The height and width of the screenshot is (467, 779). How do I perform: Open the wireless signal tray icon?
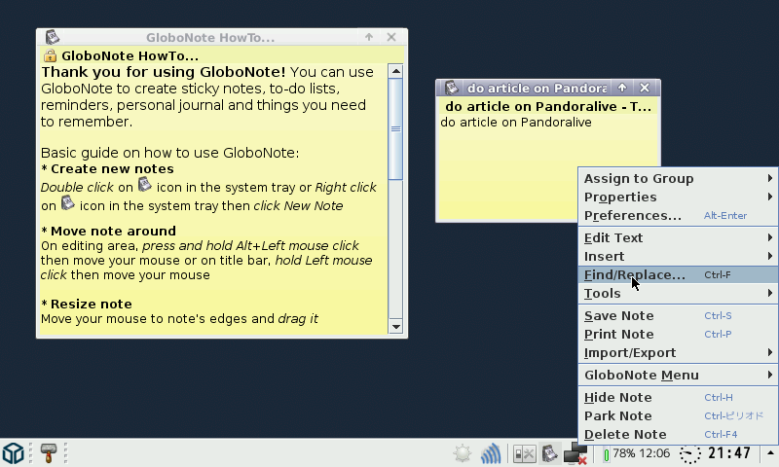tap(491, 453)
